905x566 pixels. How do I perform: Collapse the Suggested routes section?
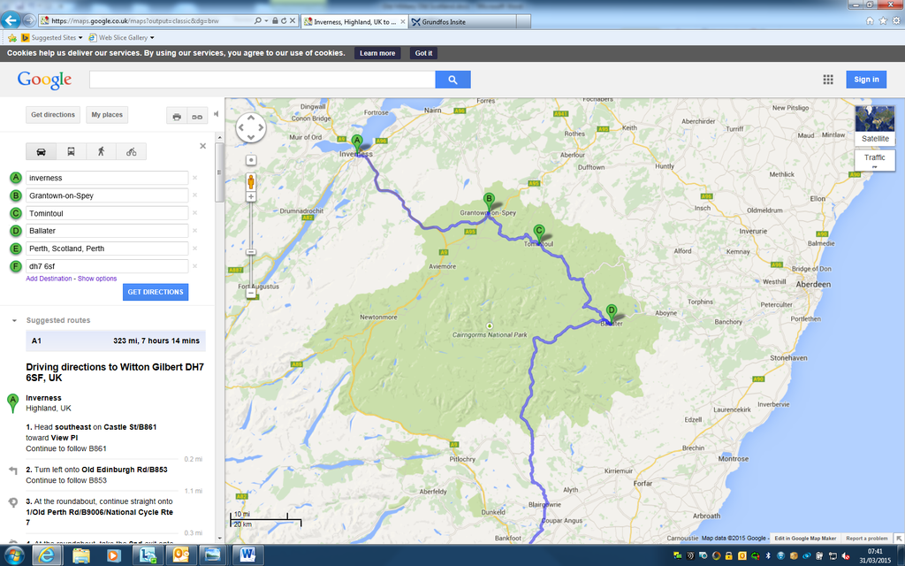click(x=14, y=320)
